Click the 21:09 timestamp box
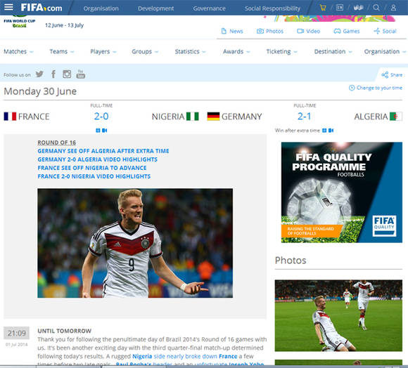408x368 pixels. tap(17, 333)
